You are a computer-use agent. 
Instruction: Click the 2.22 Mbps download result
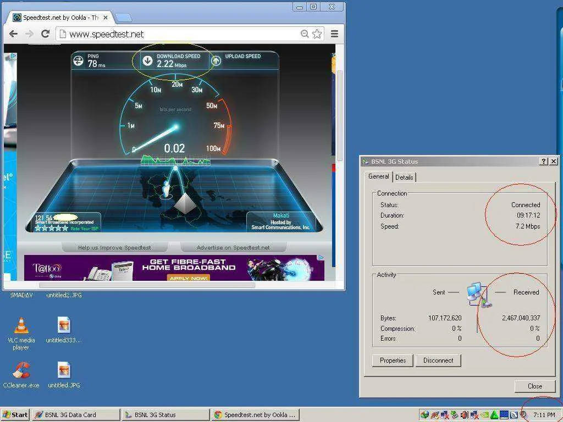tap(172, 64)
